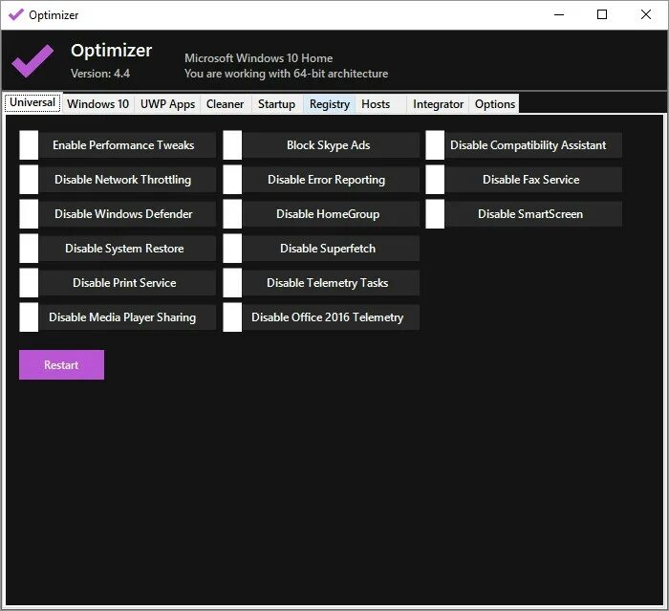Toggle the white box beside Disable Superfetch
This screenshot has height=611, width=669.
(232, 249)
